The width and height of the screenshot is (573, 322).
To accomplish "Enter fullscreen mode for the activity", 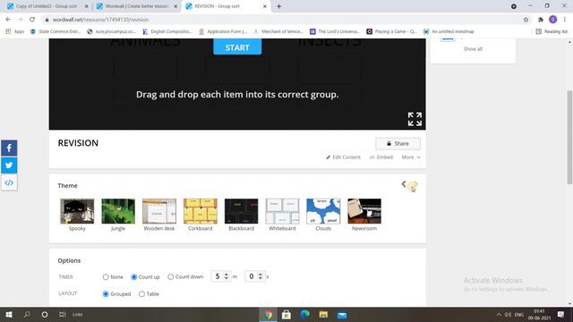I will tap(415, 119).
